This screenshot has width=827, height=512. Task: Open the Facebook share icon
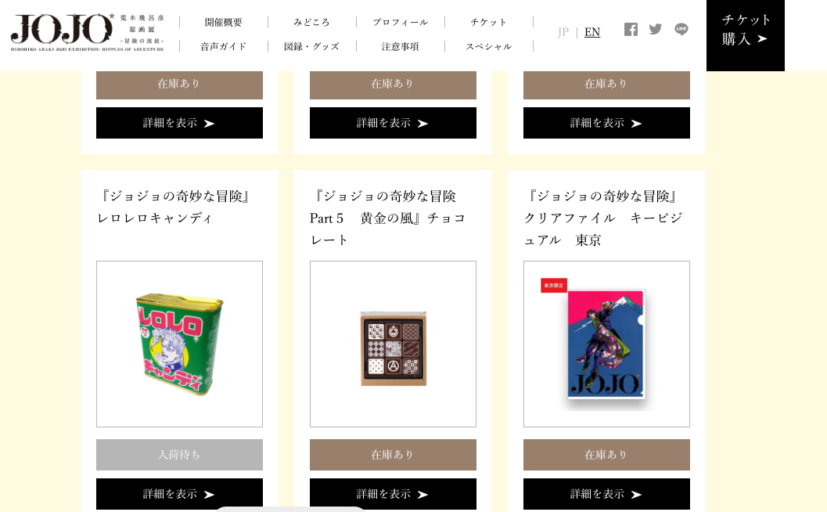click(x=631, y=30)
